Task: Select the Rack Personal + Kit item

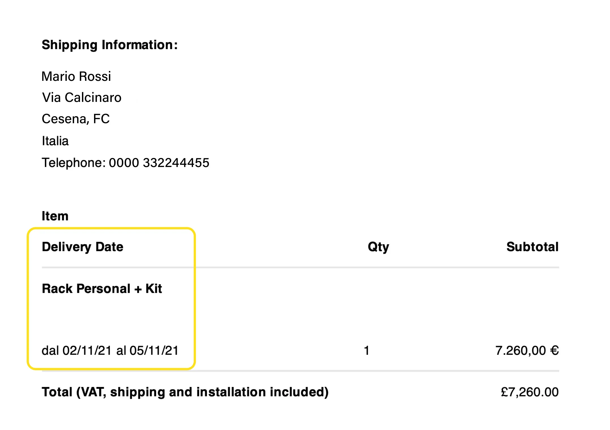Action: pos(102,289)
